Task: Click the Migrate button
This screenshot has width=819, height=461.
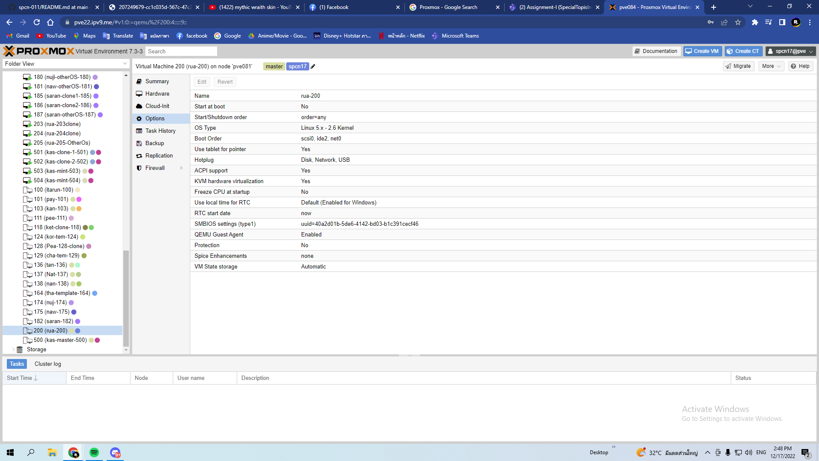Action: (x=738, y=66)
